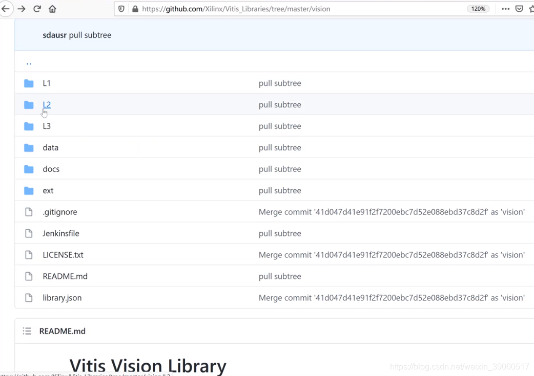Open the sdausr author profile

[54, 35]
